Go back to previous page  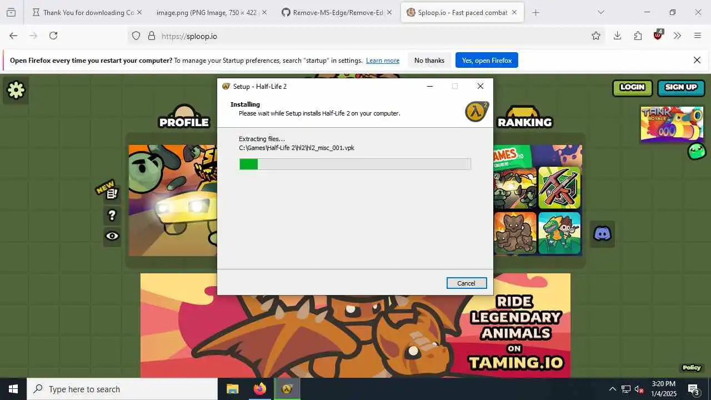click(13, 36)
